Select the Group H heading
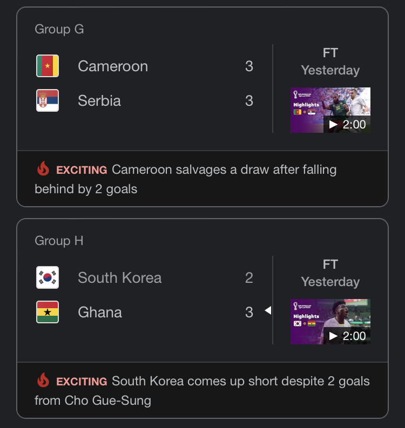 click(59, 241)
